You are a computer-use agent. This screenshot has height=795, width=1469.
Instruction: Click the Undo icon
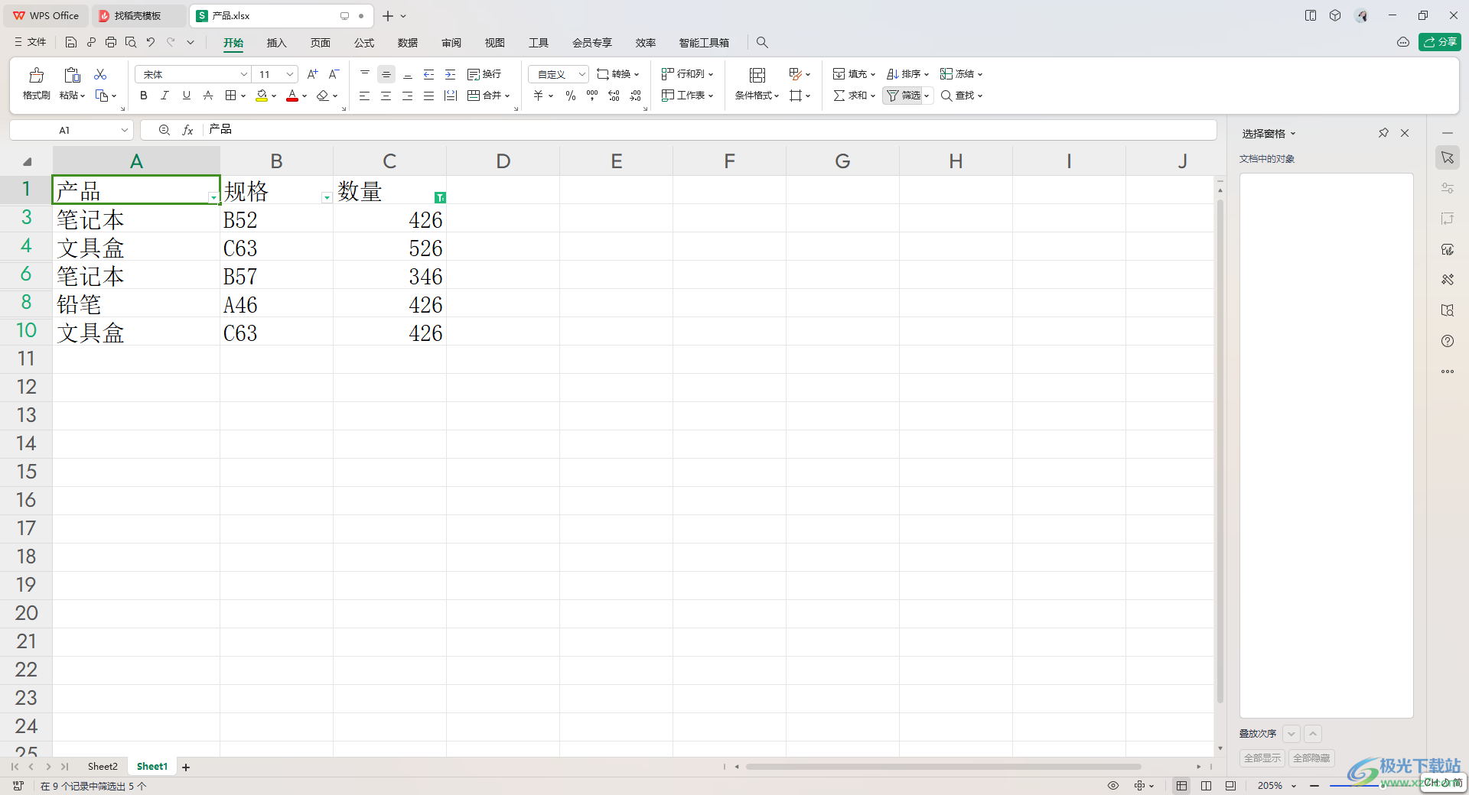tap(151, 42)
